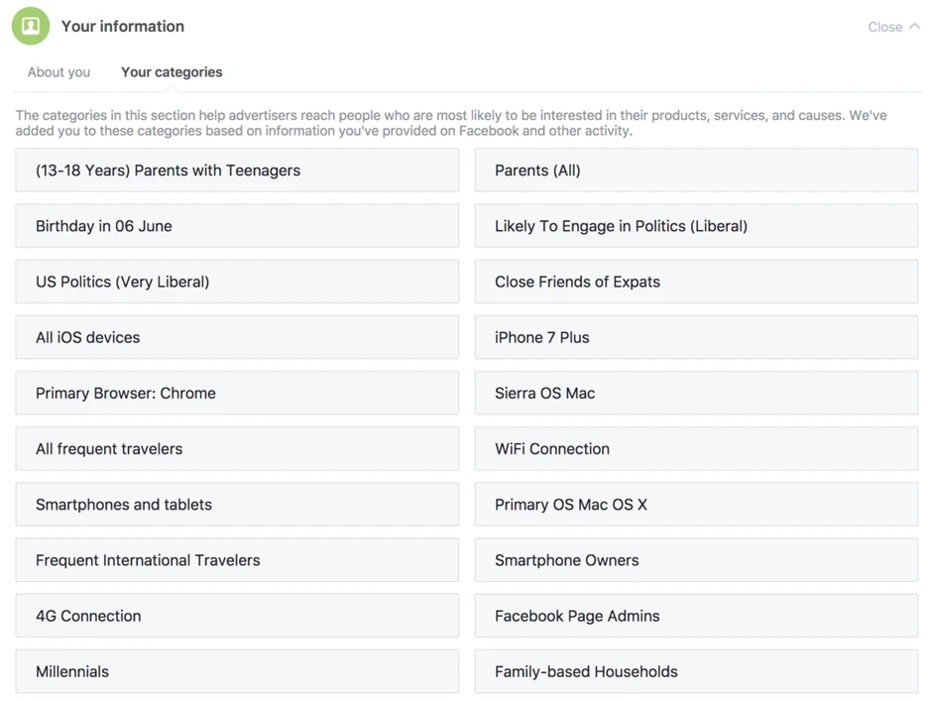Click Primary Browser: Chrome category
Image resolution: width=932 pixels, height=702 pixels.
(237, 393)
